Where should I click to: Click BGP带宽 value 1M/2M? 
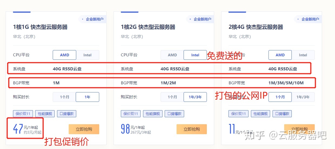tap(168, 83)
